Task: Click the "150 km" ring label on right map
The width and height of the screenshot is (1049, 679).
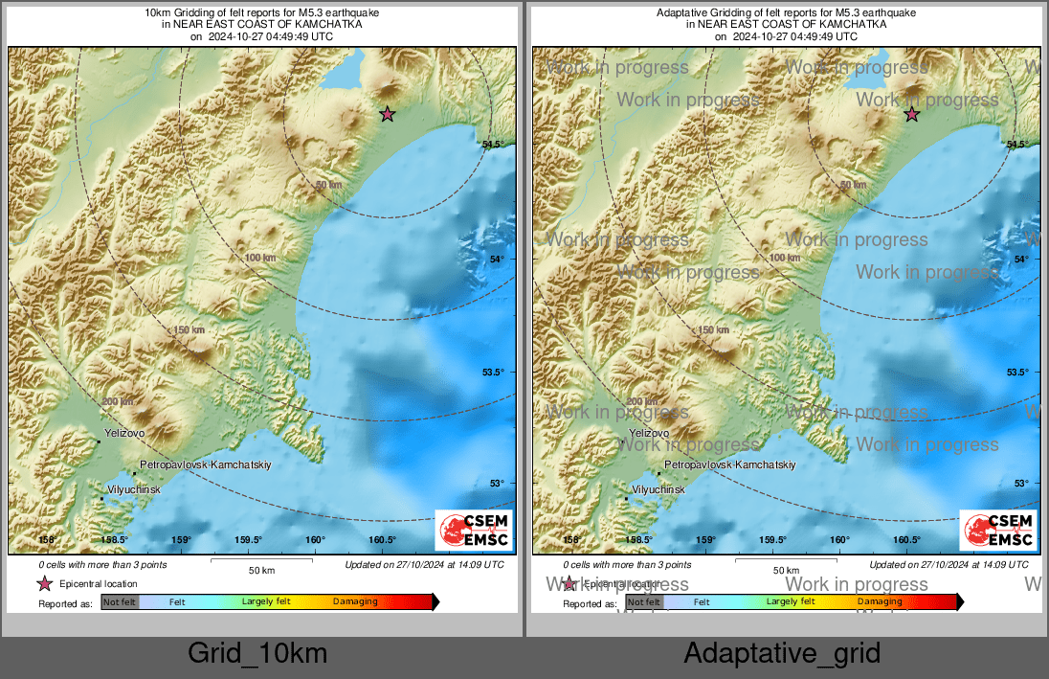Action: click(714, 330)
